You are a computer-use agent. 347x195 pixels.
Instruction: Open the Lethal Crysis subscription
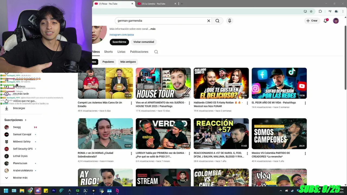pos(21,156)
